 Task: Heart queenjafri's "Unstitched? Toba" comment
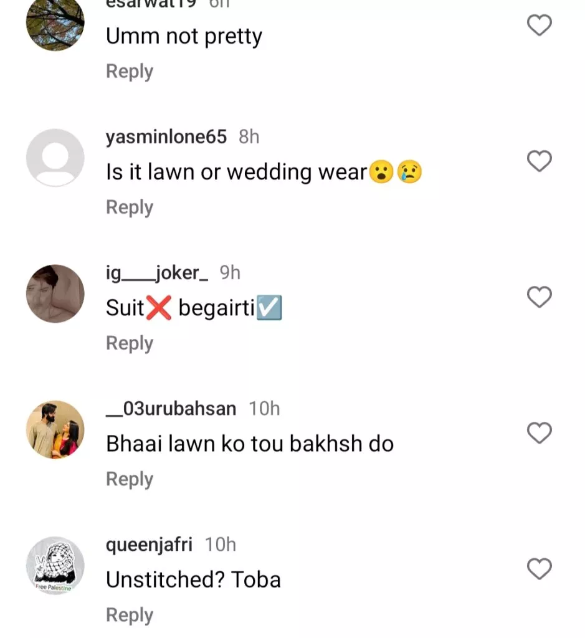pos(540,569)
